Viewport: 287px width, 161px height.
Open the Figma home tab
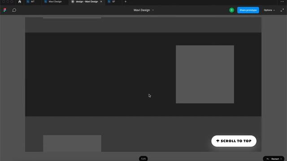[20, 2]
